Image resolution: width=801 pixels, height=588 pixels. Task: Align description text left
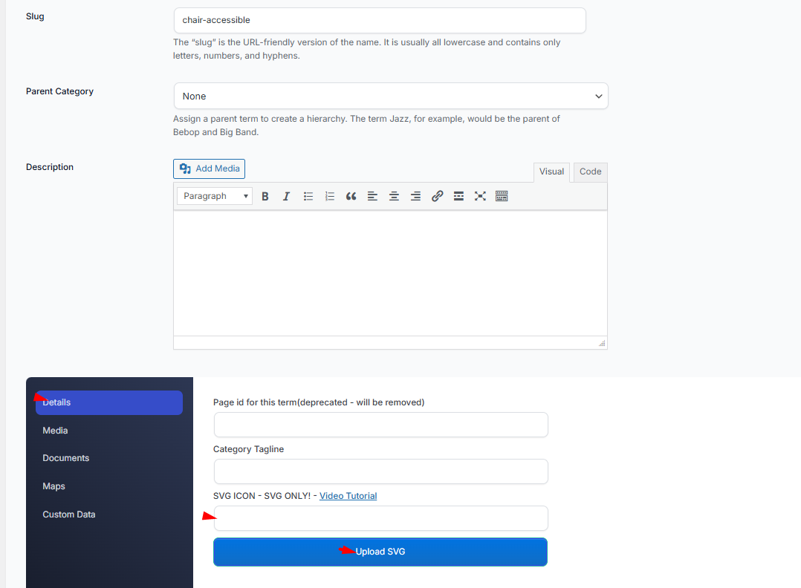point(372,196)
